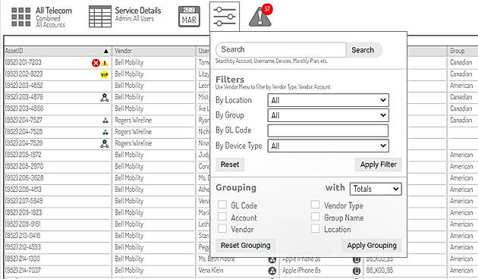Viewport: 478px width, 279px height.
Task: Open the By Device Type dropdown
Action: click(x=329, y=146)
